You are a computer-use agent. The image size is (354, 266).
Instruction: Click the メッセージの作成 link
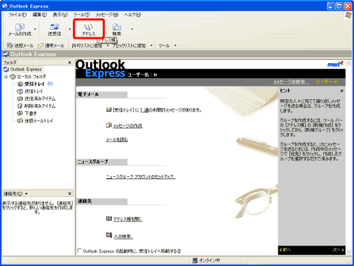click(127, 126)
